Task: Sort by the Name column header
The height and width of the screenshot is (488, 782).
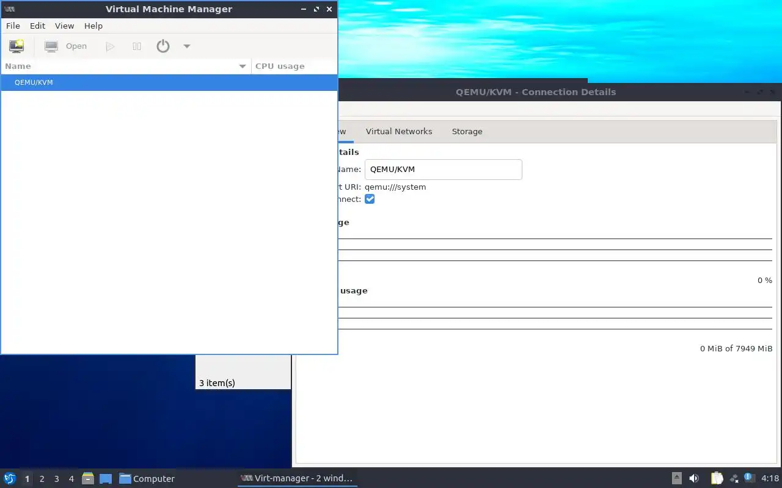Action: coord(126,66)
